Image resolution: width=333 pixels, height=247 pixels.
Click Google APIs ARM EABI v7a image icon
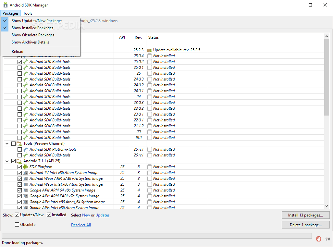25,196
